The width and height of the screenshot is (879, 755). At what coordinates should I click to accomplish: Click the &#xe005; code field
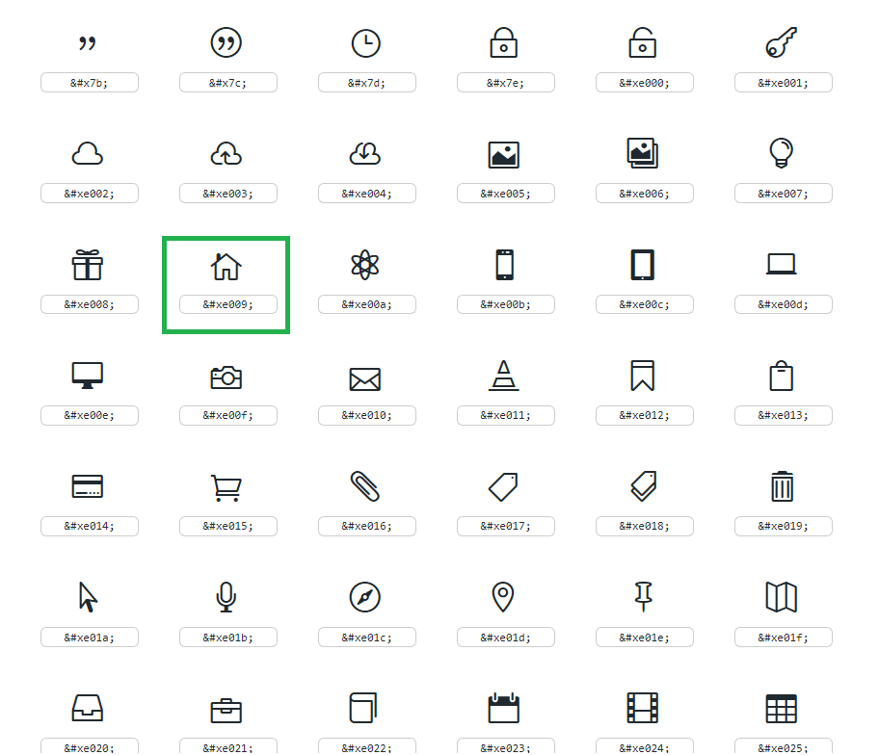point(506,194)
